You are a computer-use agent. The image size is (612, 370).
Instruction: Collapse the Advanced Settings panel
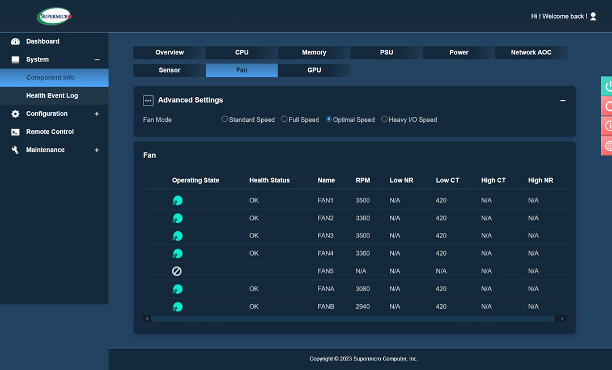(x=563, y=101)
